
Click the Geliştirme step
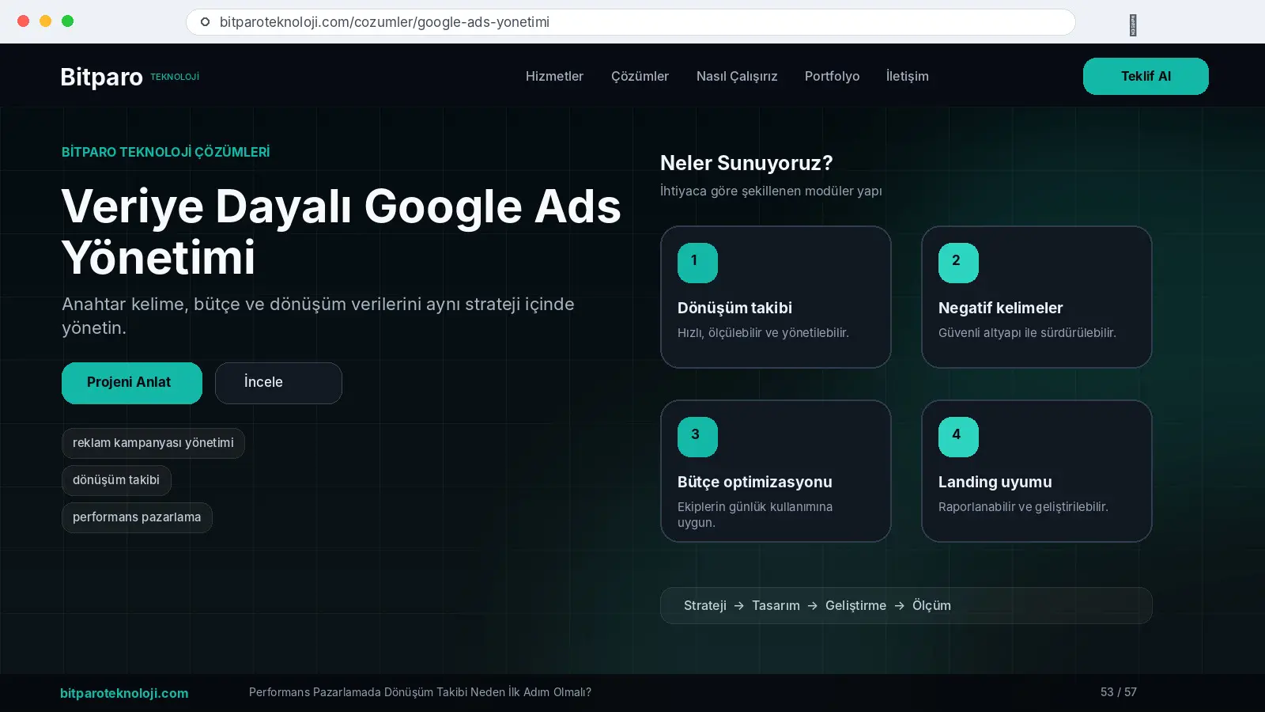[855, 606]
